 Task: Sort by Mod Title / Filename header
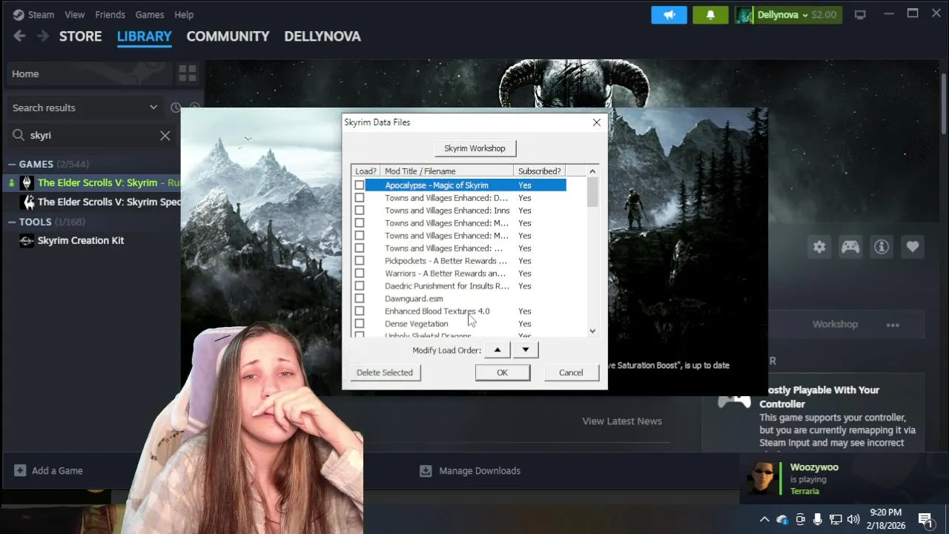[446, 171]
